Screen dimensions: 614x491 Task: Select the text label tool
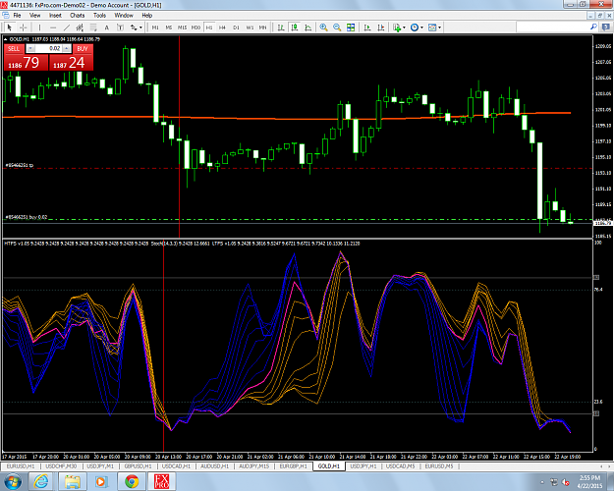tap(120, 27)
